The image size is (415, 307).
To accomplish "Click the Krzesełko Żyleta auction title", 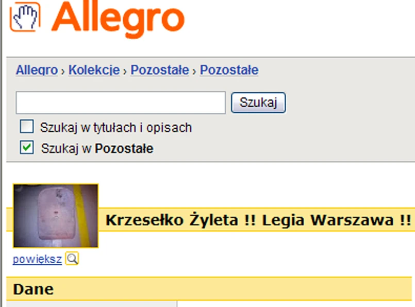I will click(258, 220).
